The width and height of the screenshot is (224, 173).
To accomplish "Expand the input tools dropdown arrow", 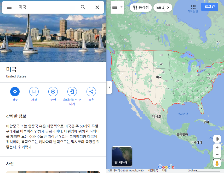I will (x=122, y=7).
